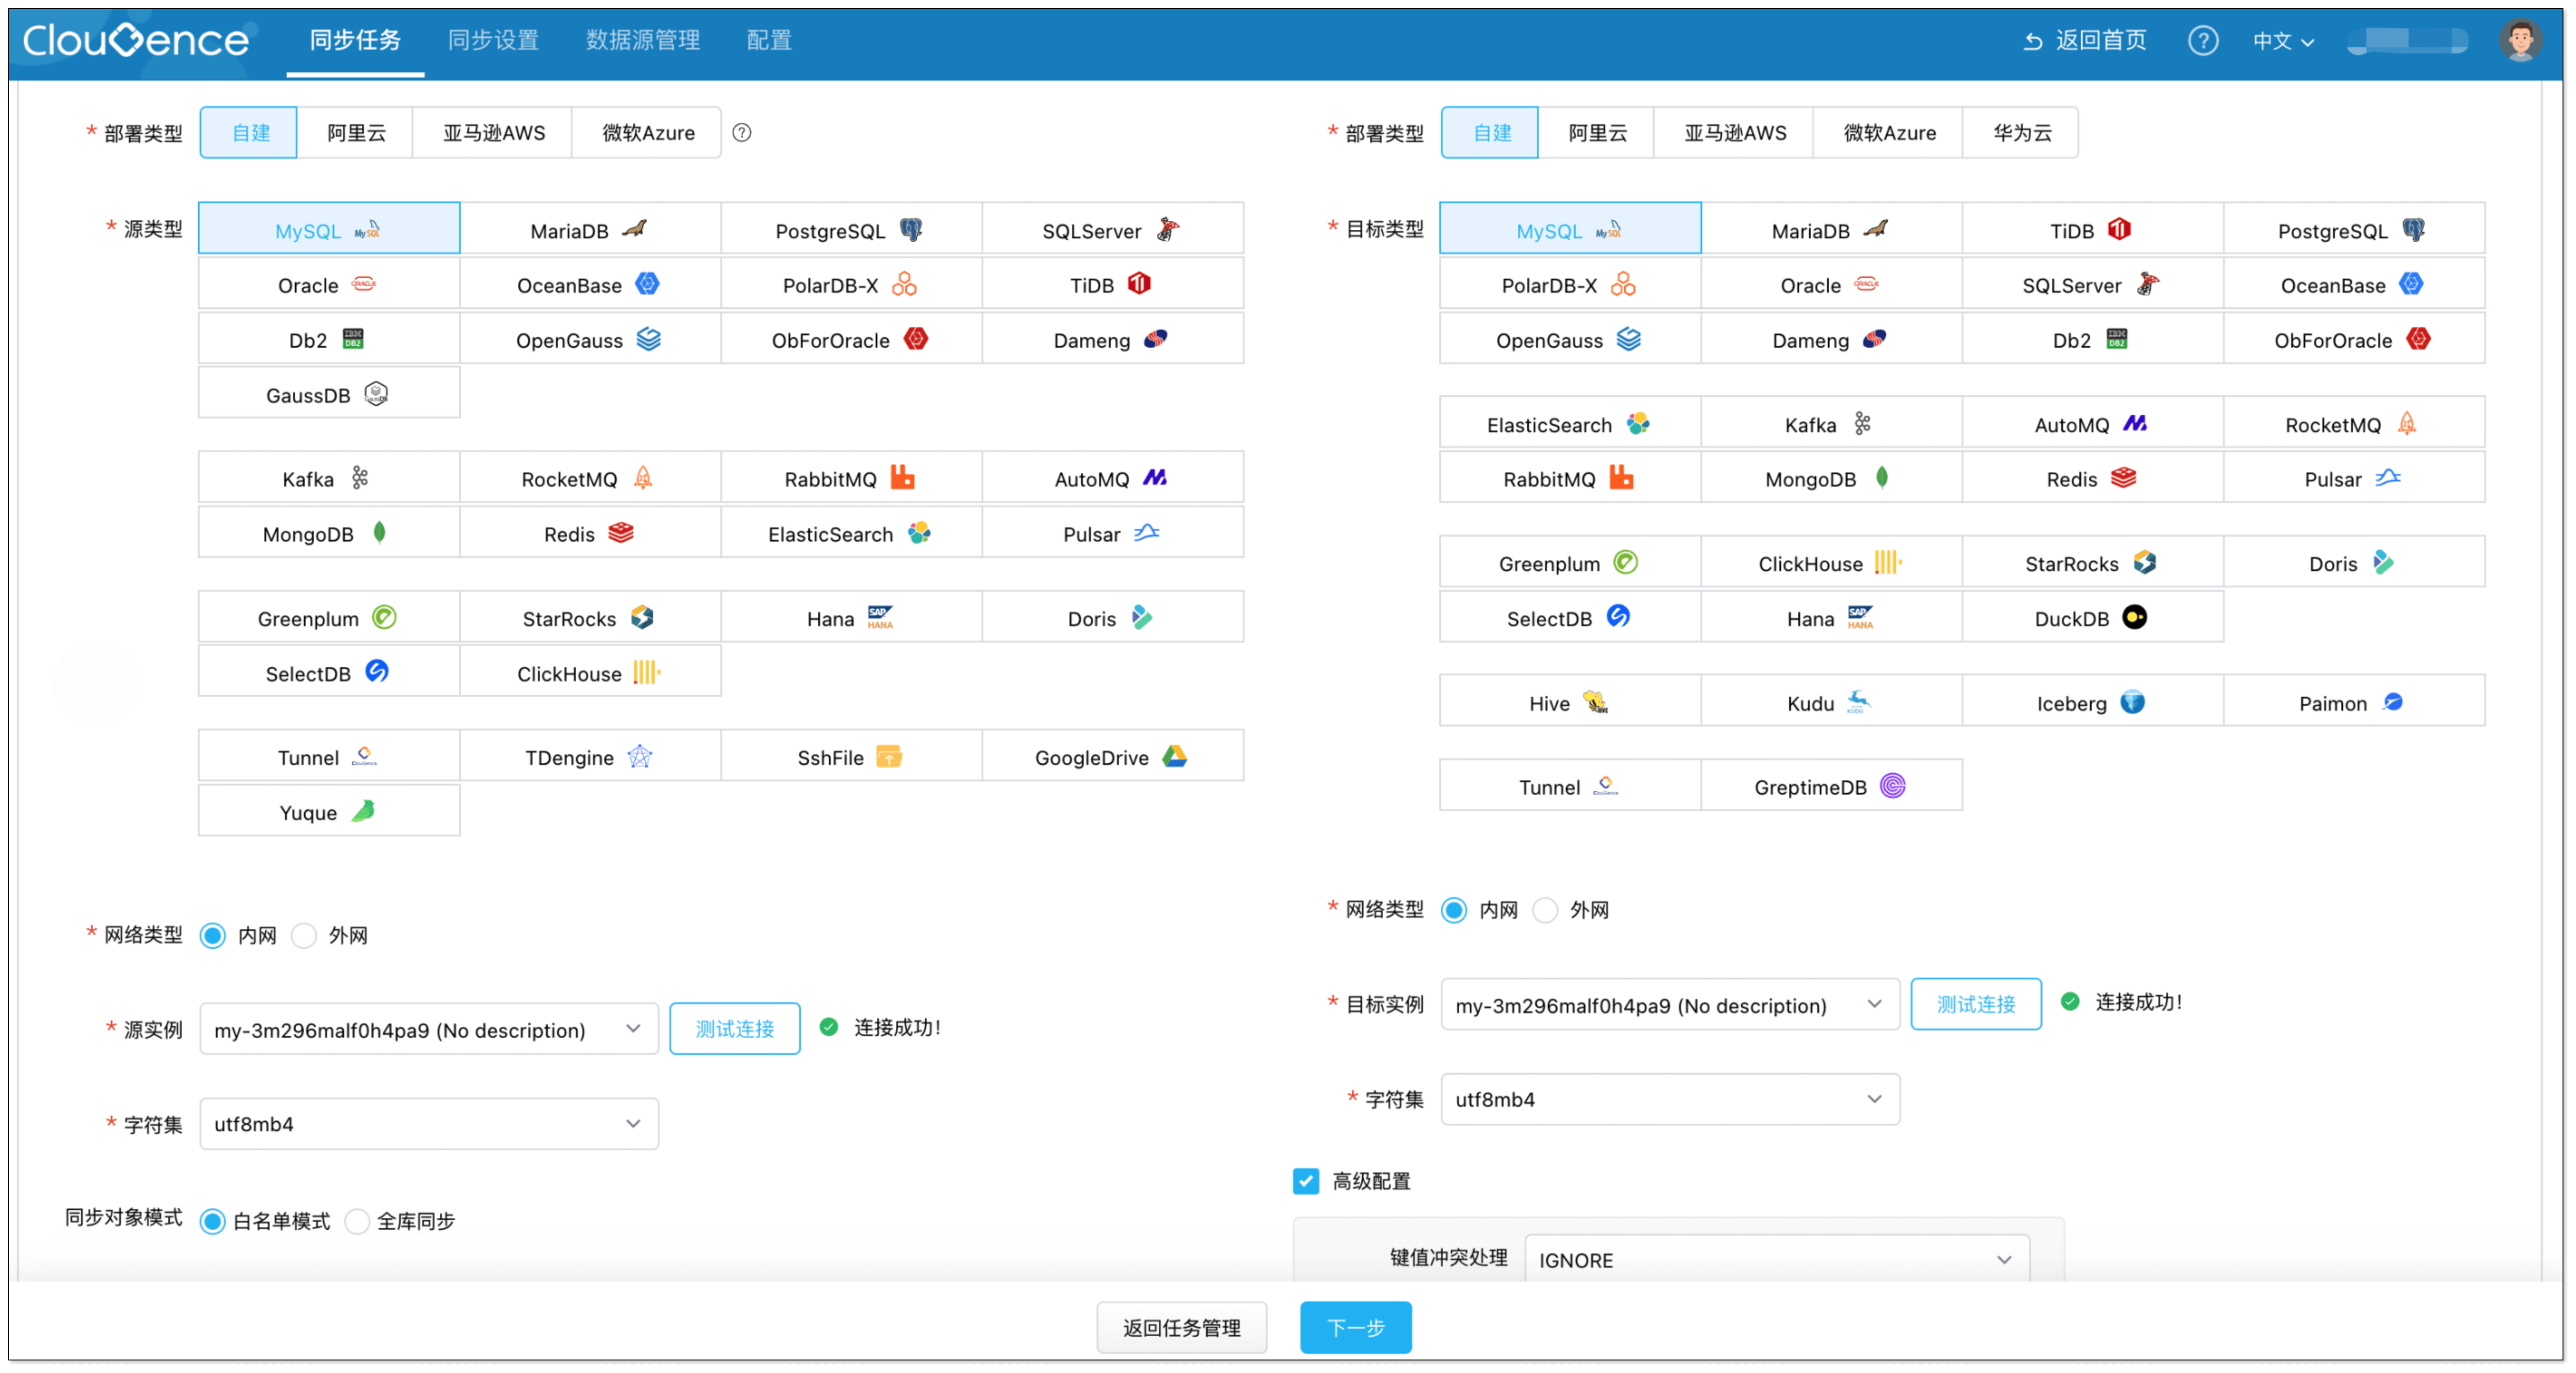Viewport: 2576px width, 1373px height.
Task: Select target MySQL option
Action: click(x=1570, y=229)
